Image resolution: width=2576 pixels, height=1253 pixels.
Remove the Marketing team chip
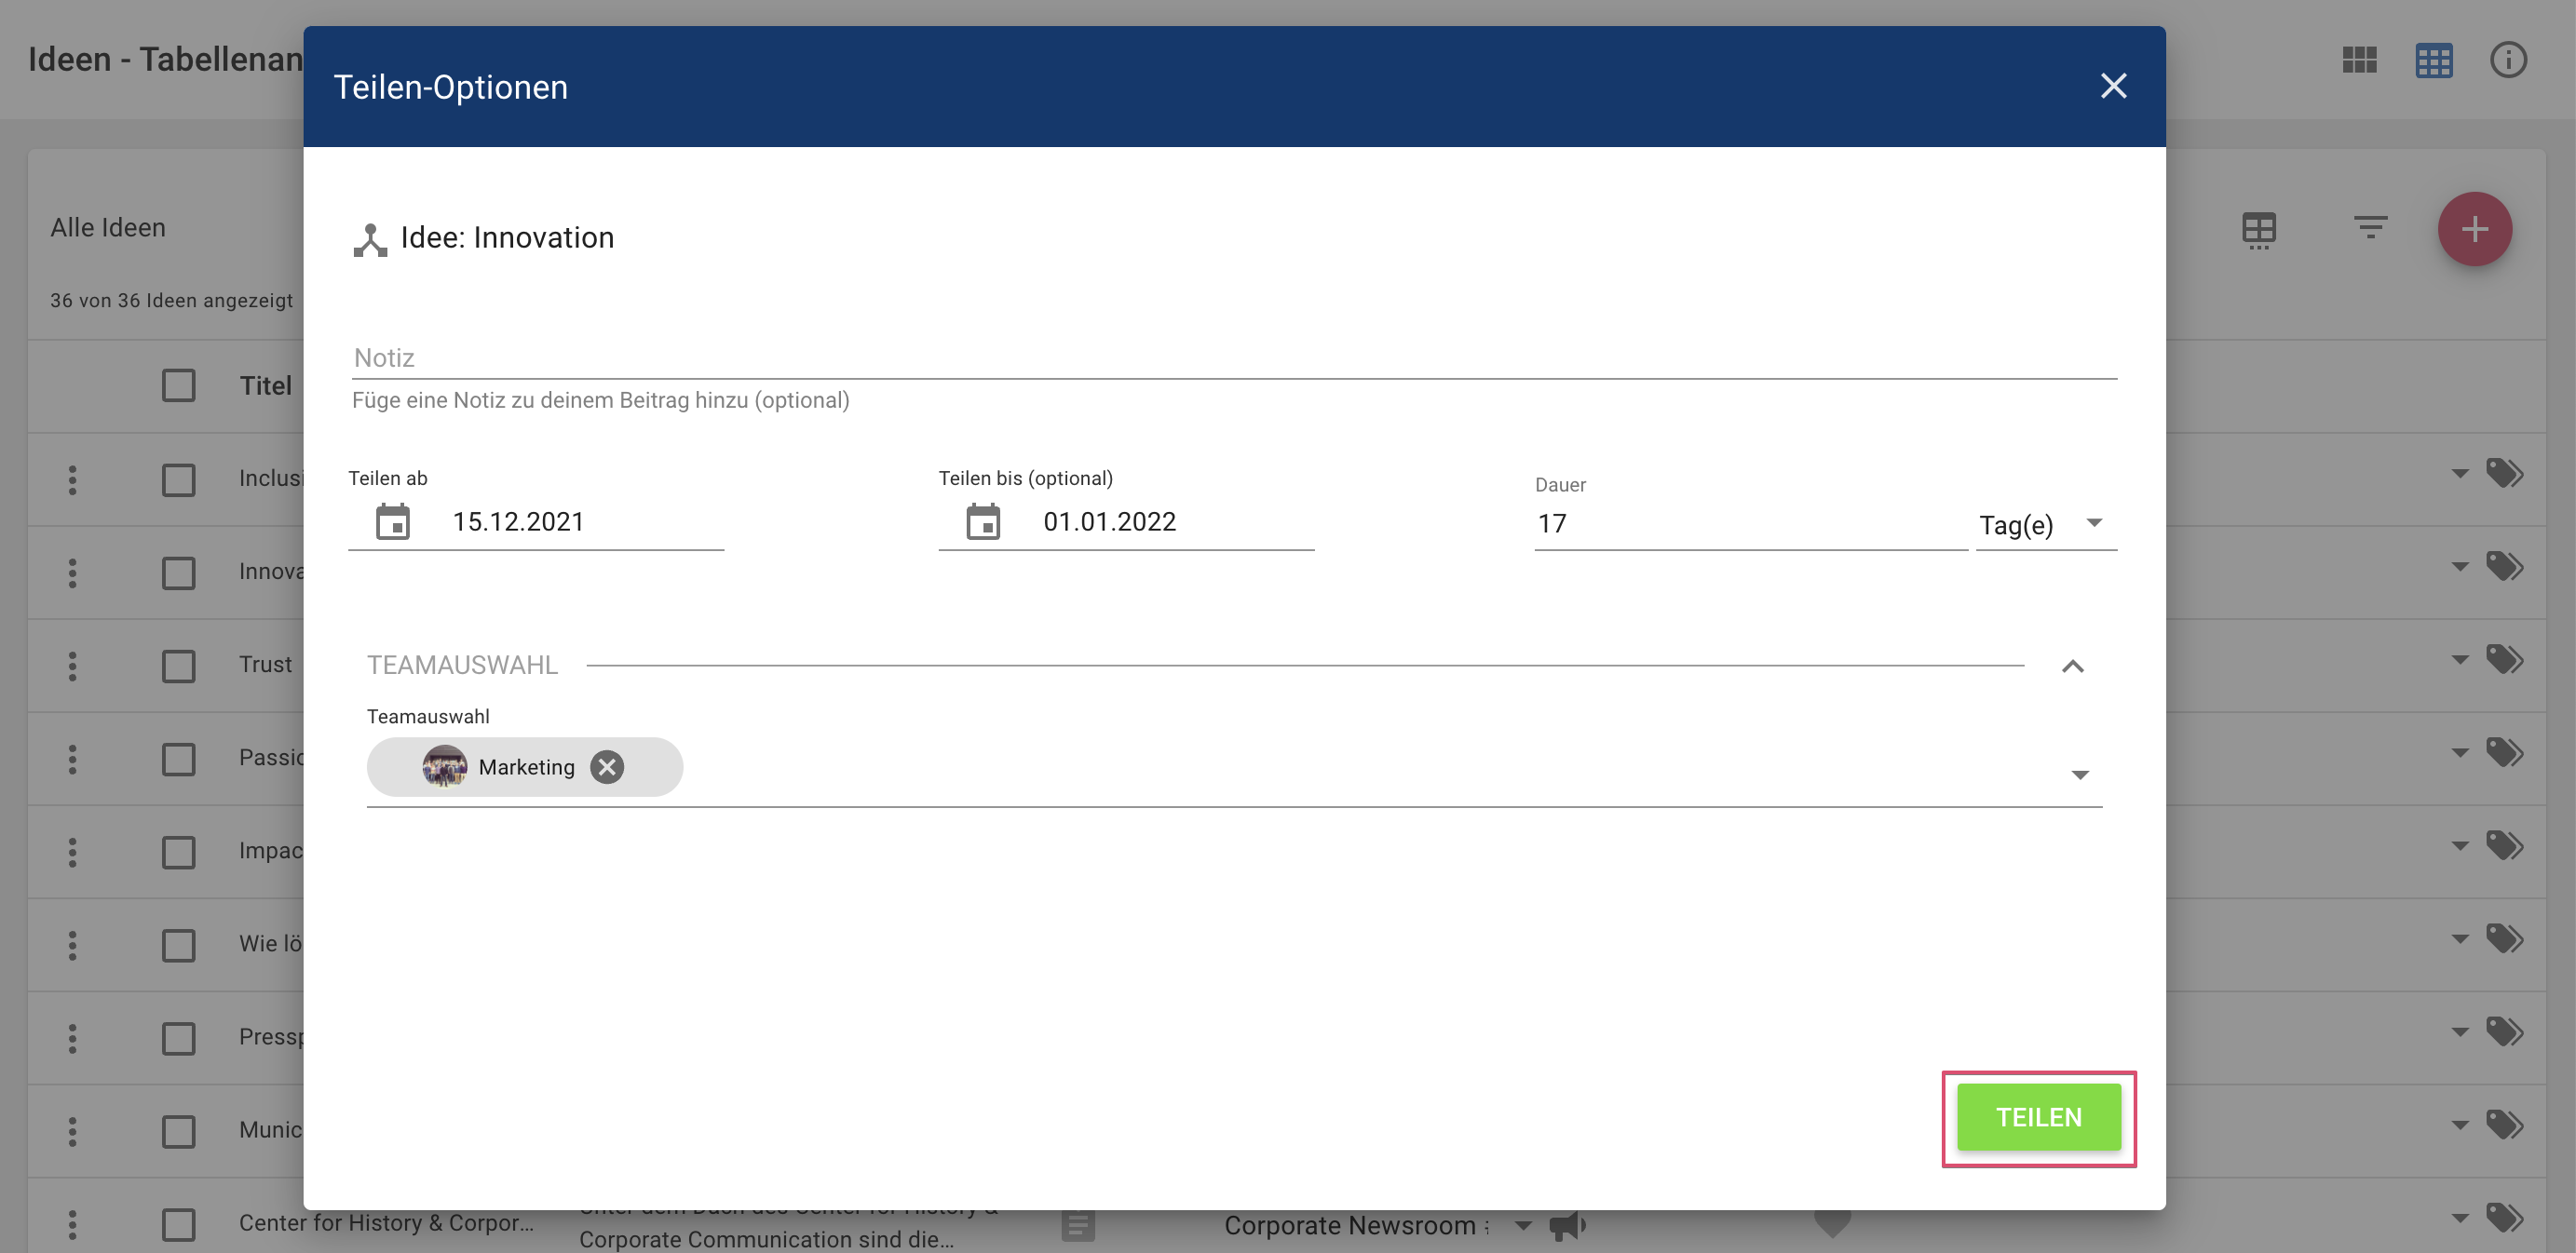coord(606,766)
